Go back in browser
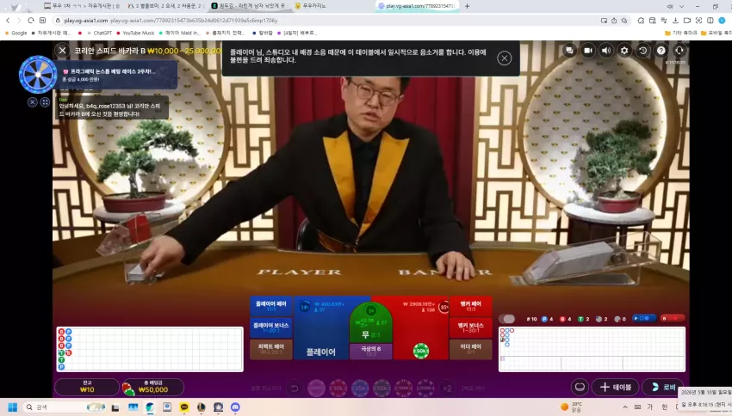Viewport: 732px width, 416px height. (8, 20)
